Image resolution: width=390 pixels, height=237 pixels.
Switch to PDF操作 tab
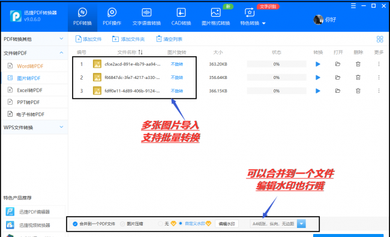coord(112,17)
